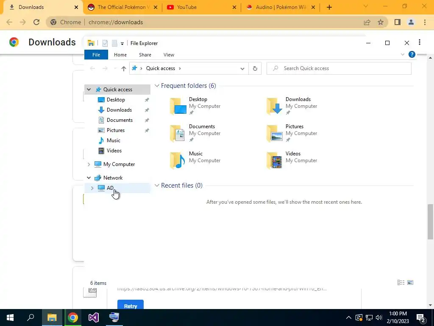
Task: Toggle the Chrome side panel
Action: click(398, 22)
